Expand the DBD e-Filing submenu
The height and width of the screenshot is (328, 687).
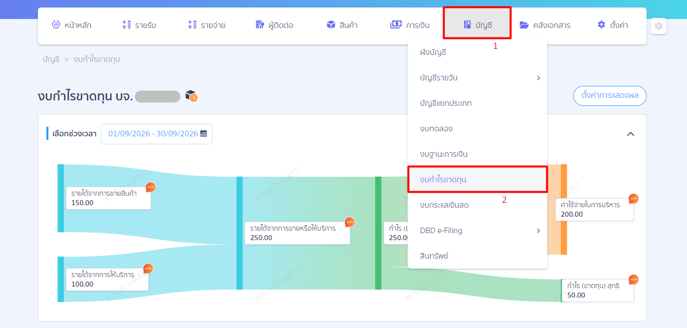click(477, 231)
